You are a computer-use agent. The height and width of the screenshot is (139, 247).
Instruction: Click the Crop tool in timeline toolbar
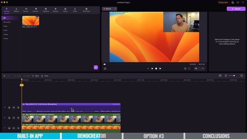pos(18,76)
